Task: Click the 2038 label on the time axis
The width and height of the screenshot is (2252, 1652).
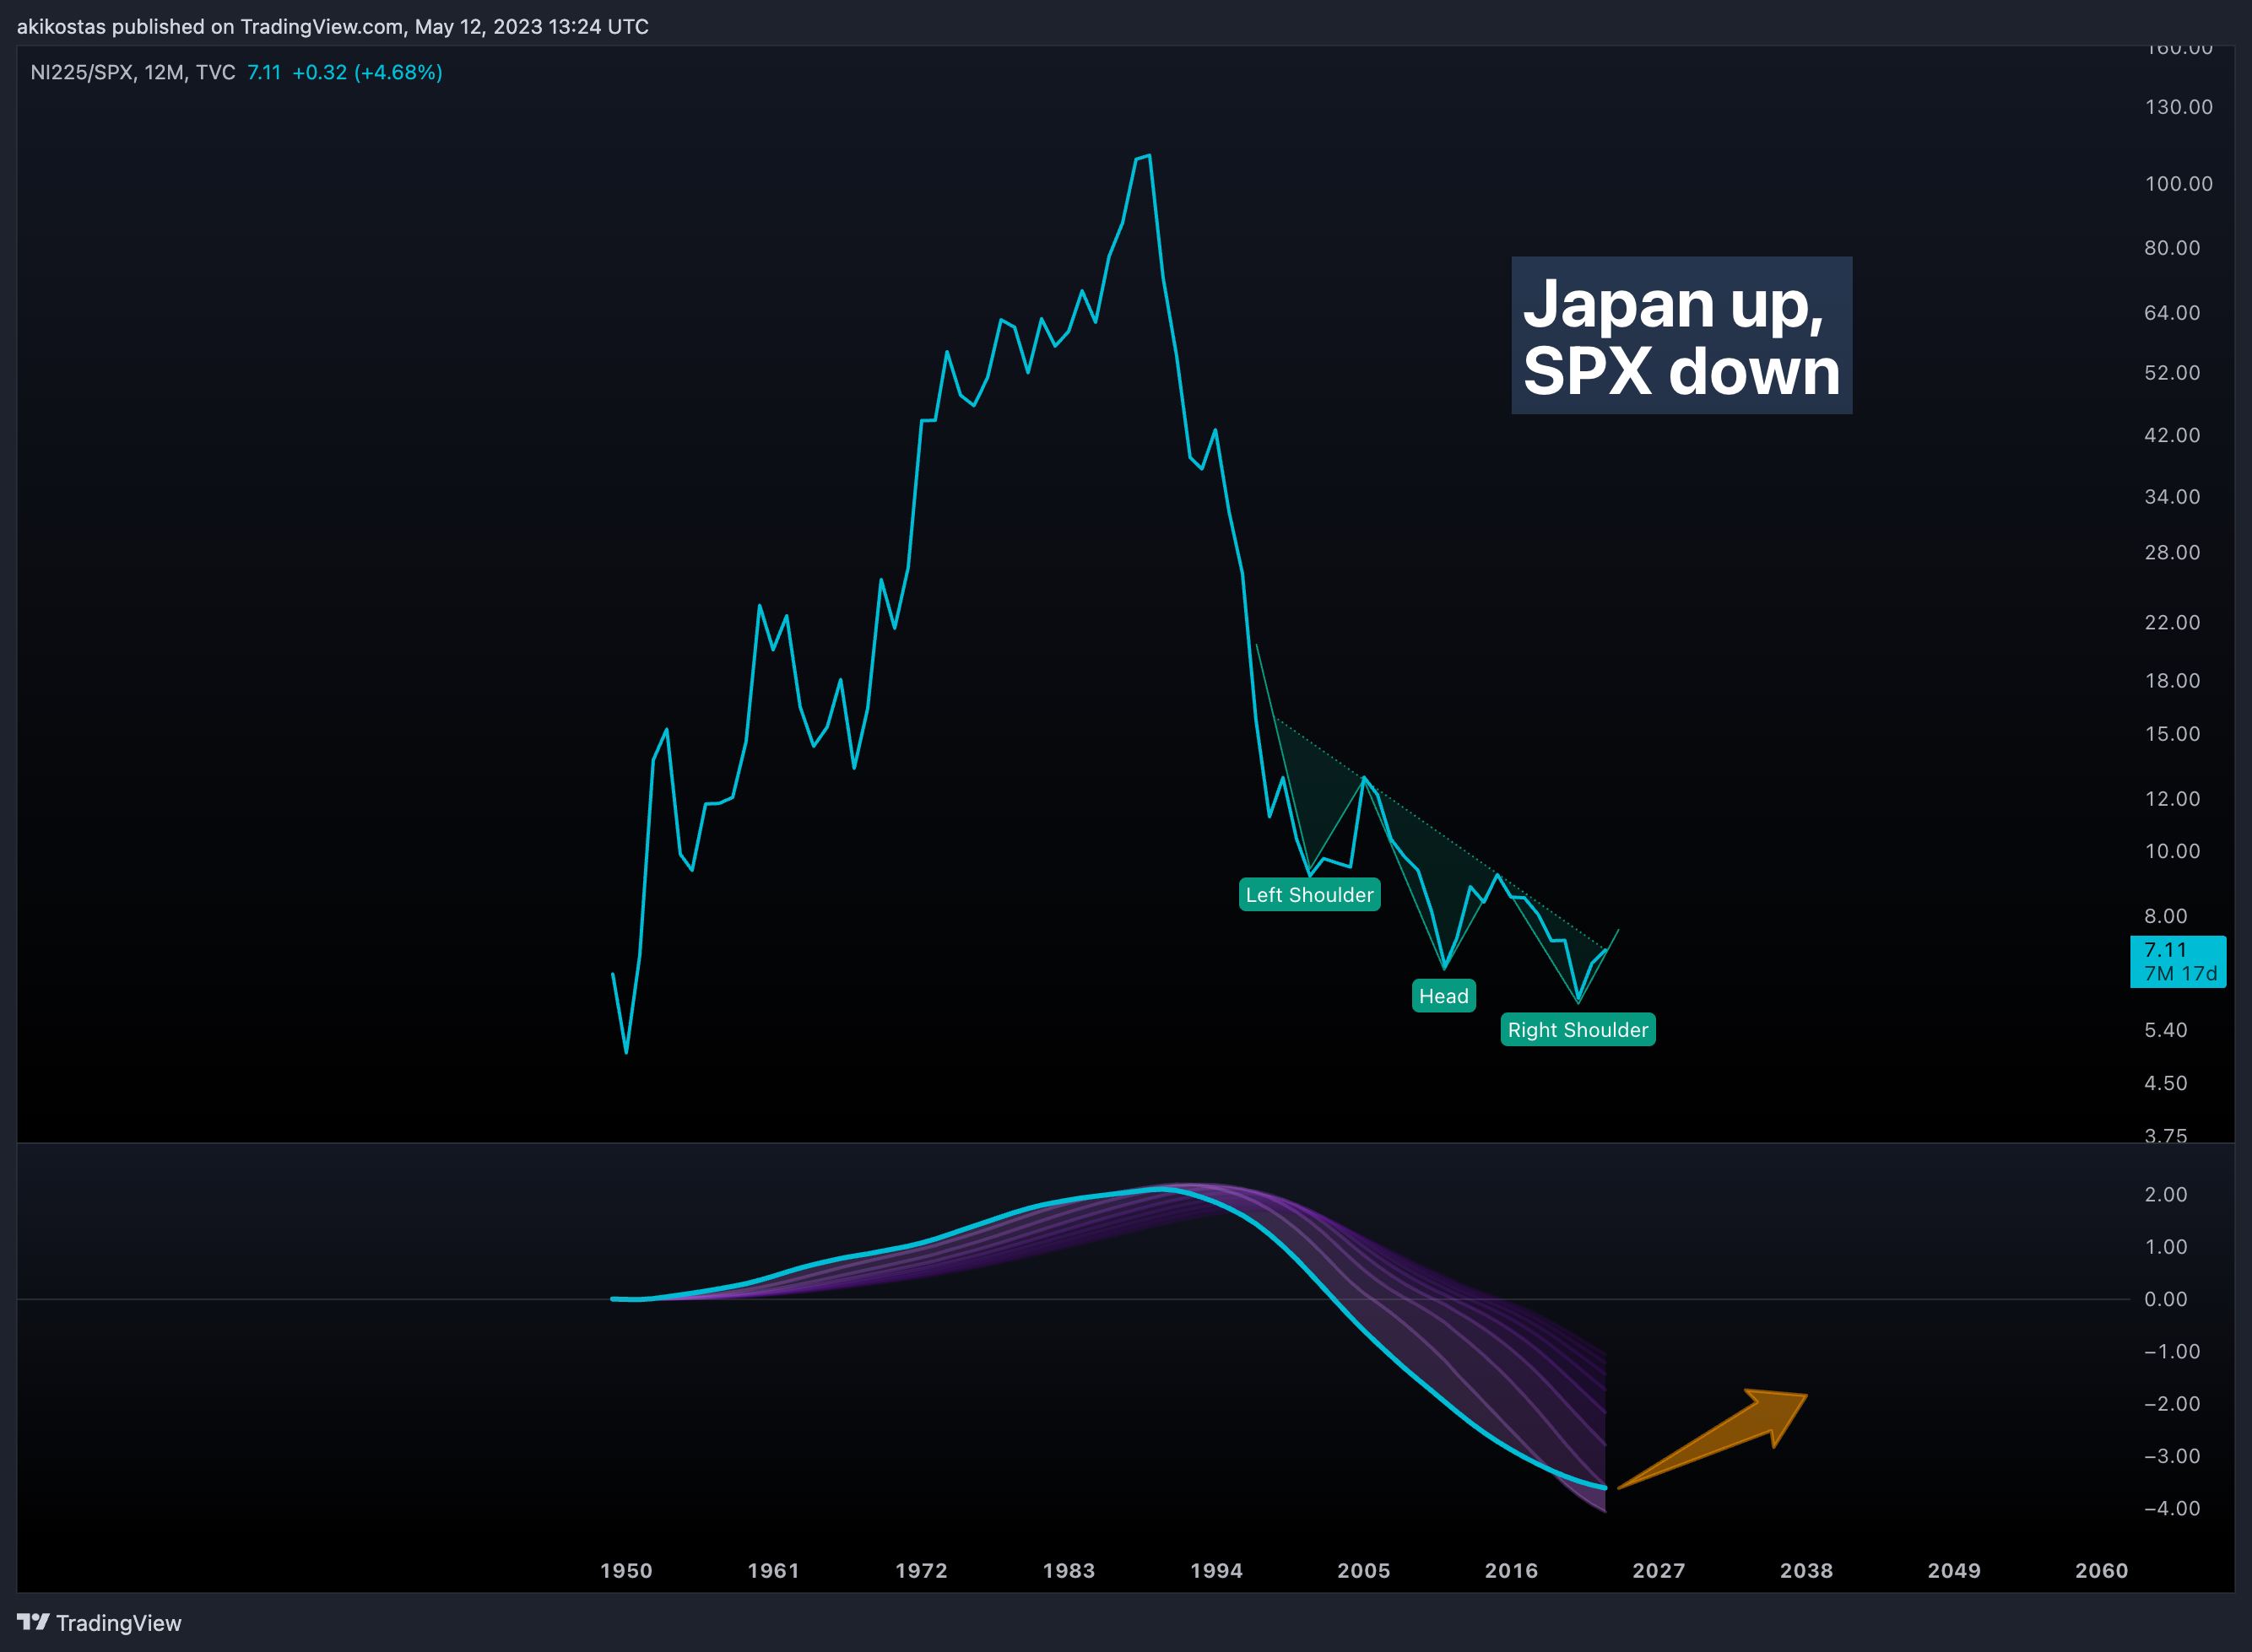Action: point(1807,1570)
